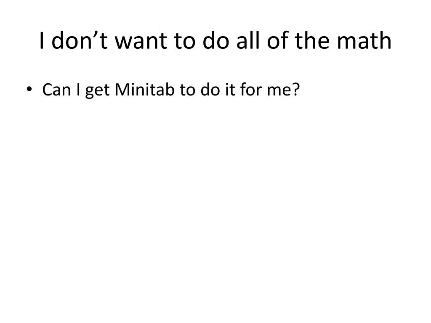Click the word "do" in the bullet line

[x=210, y=90]
